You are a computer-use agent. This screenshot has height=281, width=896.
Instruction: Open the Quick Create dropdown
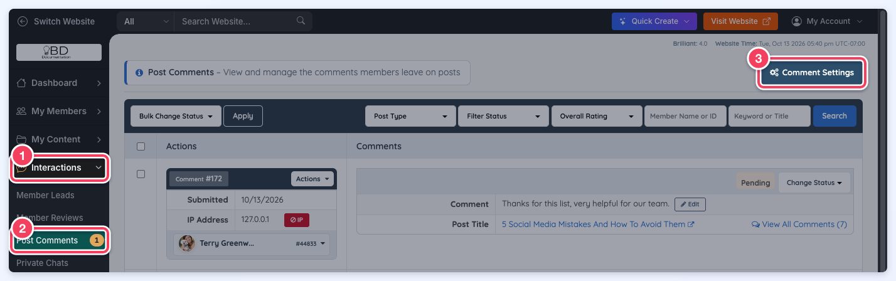click(654, 21)
